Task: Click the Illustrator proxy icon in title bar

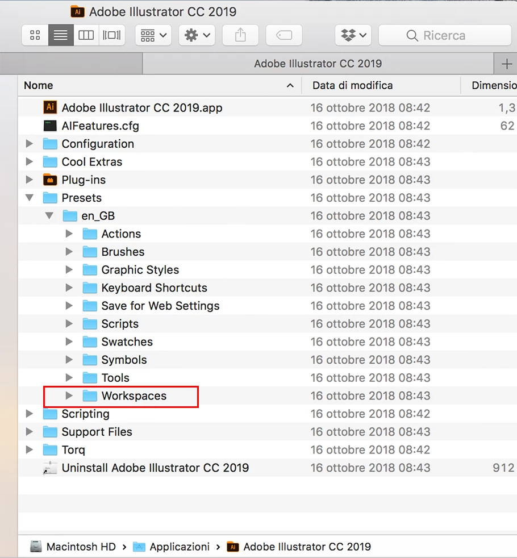Action: point(77,12)
